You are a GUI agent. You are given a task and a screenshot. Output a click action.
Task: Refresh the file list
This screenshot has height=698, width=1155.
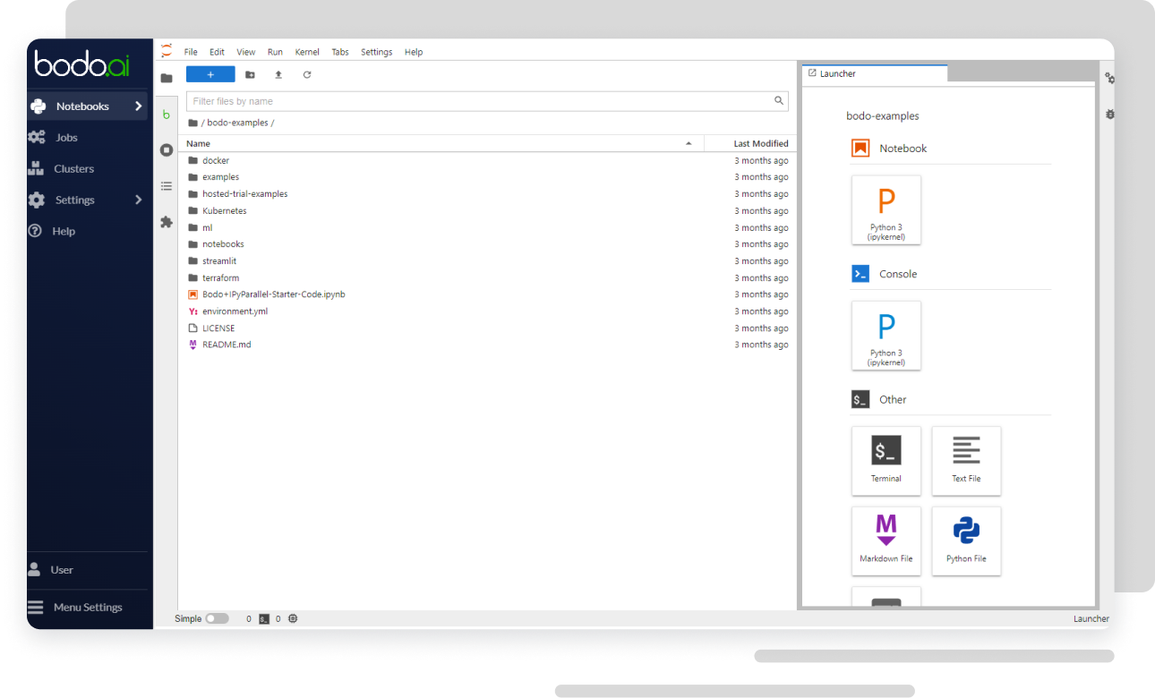point(307,75)
